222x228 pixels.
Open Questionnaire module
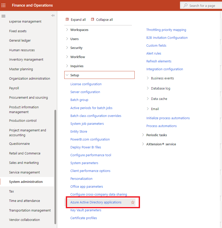click(19, 144)
